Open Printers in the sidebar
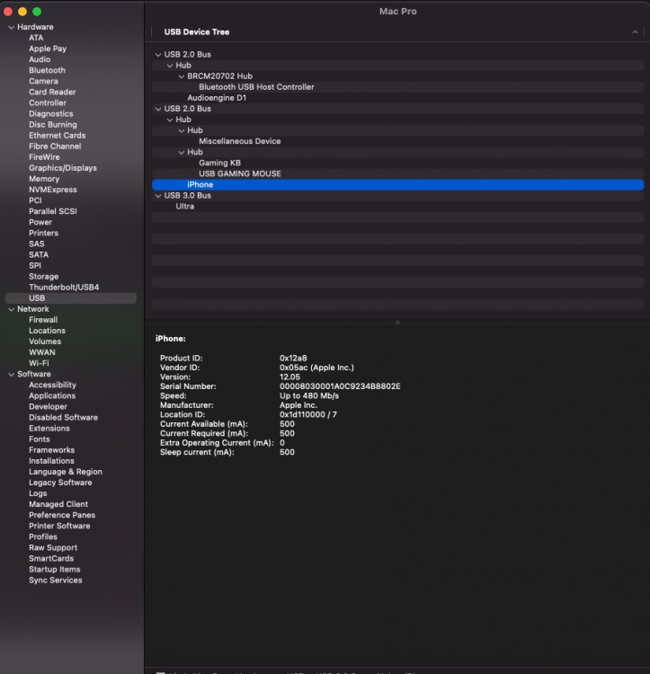The height and width of the screenshot is (674, 650). coord(43,233)
